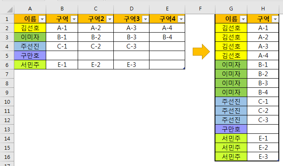Image resolution: width=283 pixels, height=166 pixels.
Task: Select empty cell E4 in 구역4 column
Action: 167,46
